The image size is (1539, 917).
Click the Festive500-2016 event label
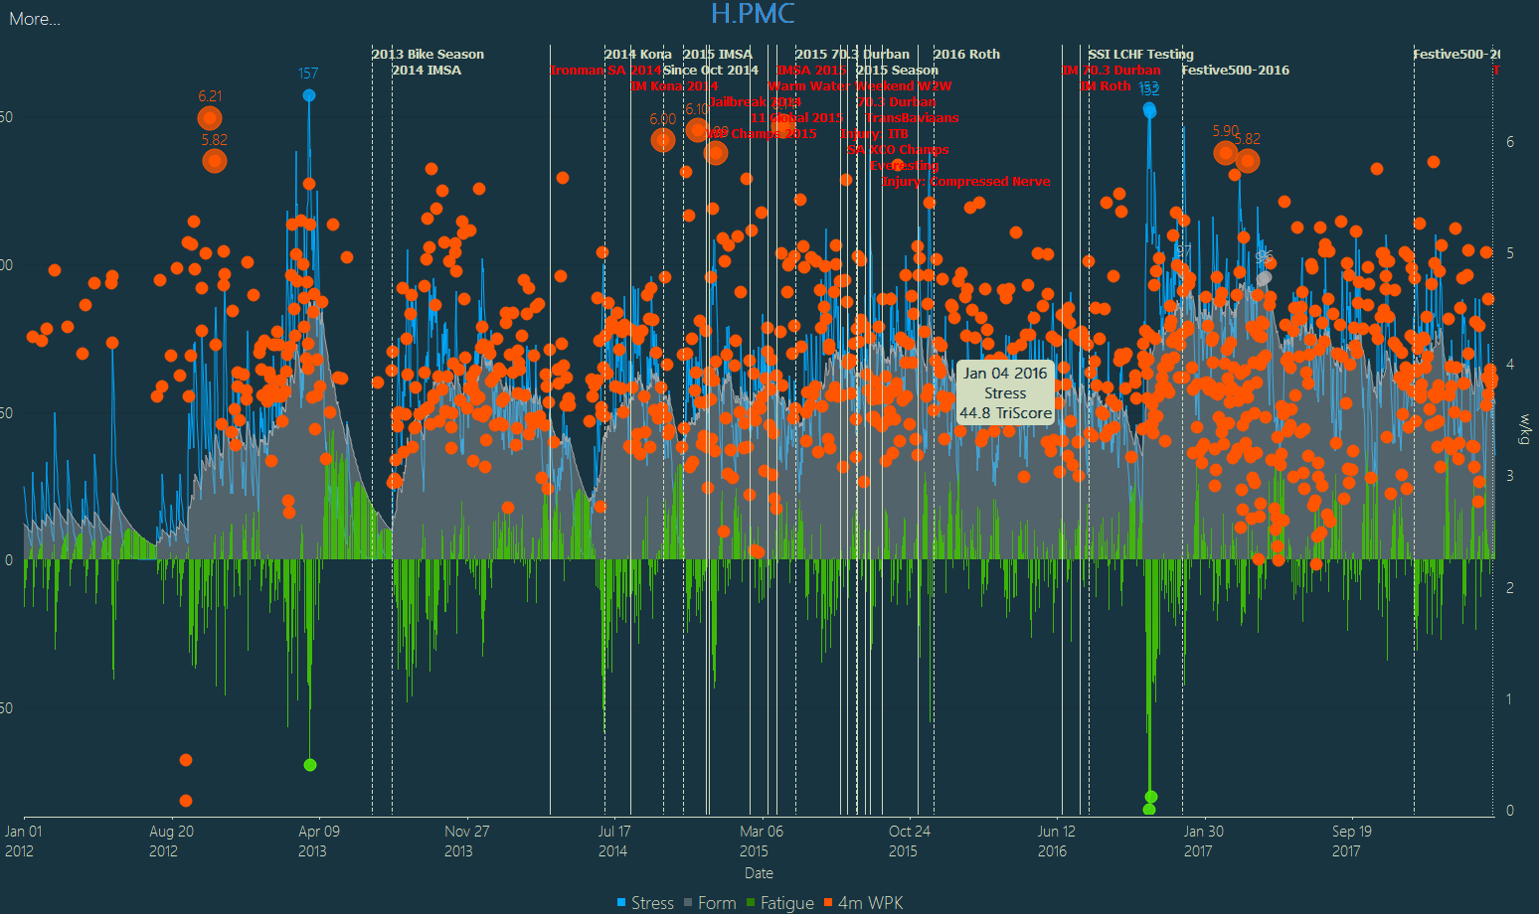(1236, 71)
